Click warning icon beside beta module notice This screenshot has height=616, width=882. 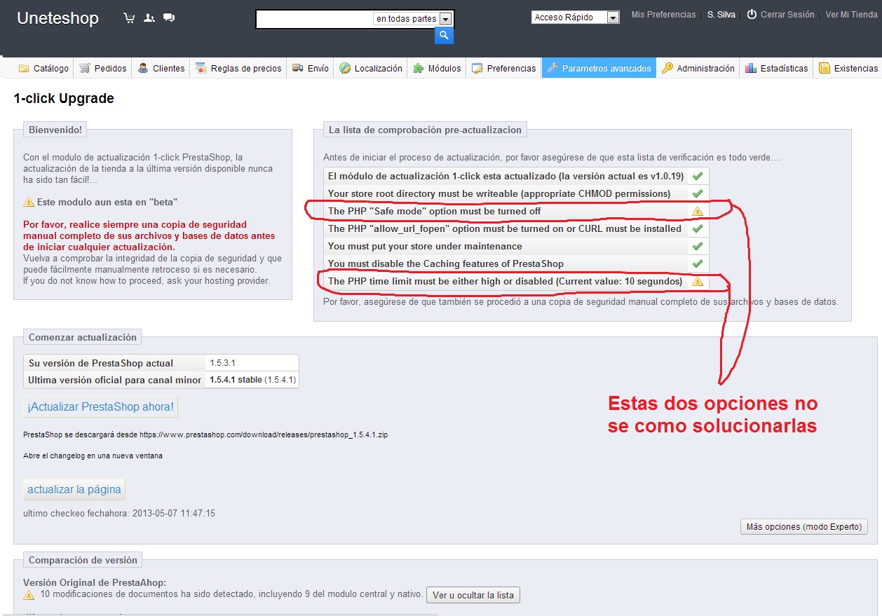(29, 202)
